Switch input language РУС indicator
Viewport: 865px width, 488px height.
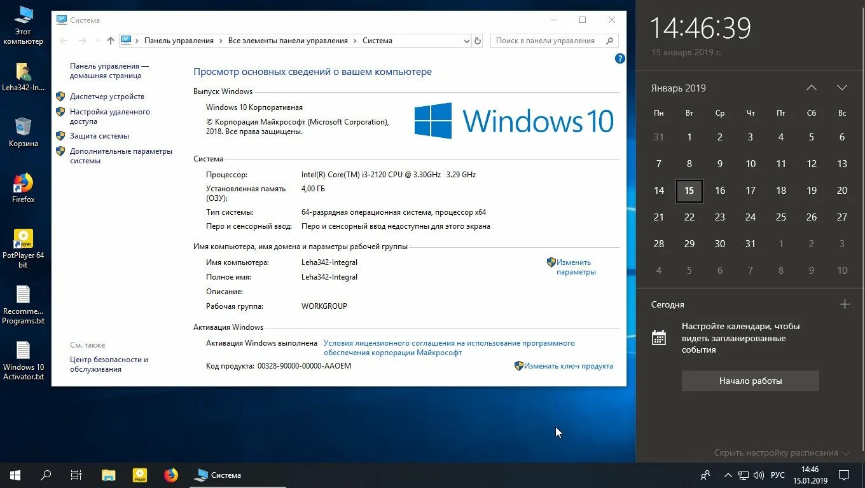tap(777, 475)
